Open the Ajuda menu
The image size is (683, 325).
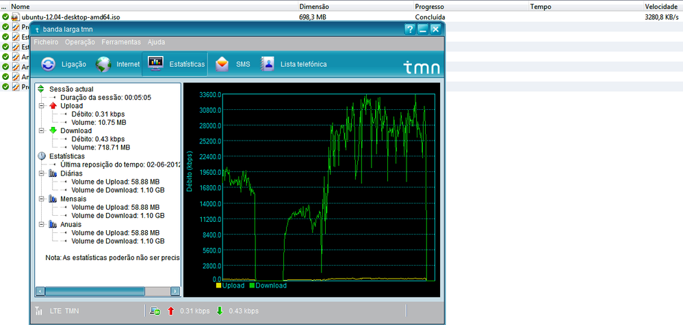156,42
